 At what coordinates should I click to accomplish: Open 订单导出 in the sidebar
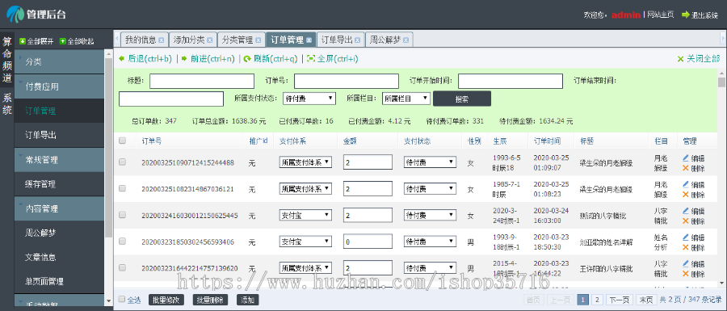click(x=59, y=136)
